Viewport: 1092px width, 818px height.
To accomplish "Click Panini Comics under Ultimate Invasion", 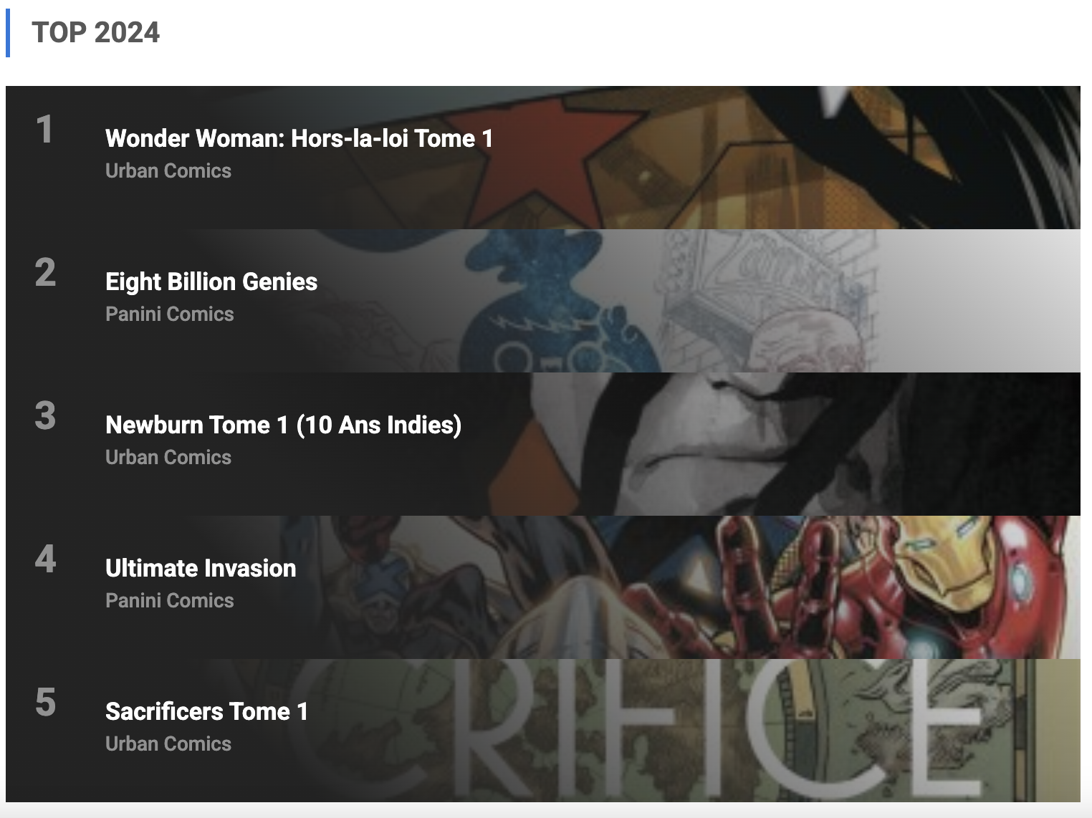I will click(x=170, y=600).
